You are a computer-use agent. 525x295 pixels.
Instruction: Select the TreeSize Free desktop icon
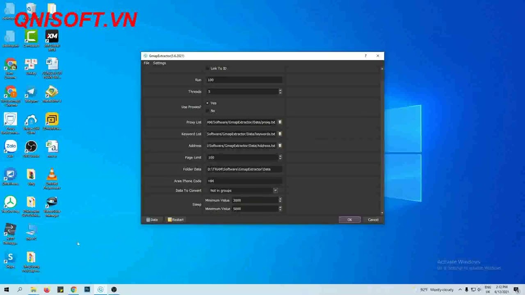[x=11, y=205]
